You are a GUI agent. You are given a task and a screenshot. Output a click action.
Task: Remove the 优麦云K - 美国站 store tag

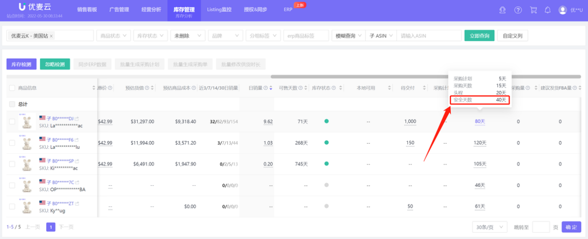(x=52, y=36)
